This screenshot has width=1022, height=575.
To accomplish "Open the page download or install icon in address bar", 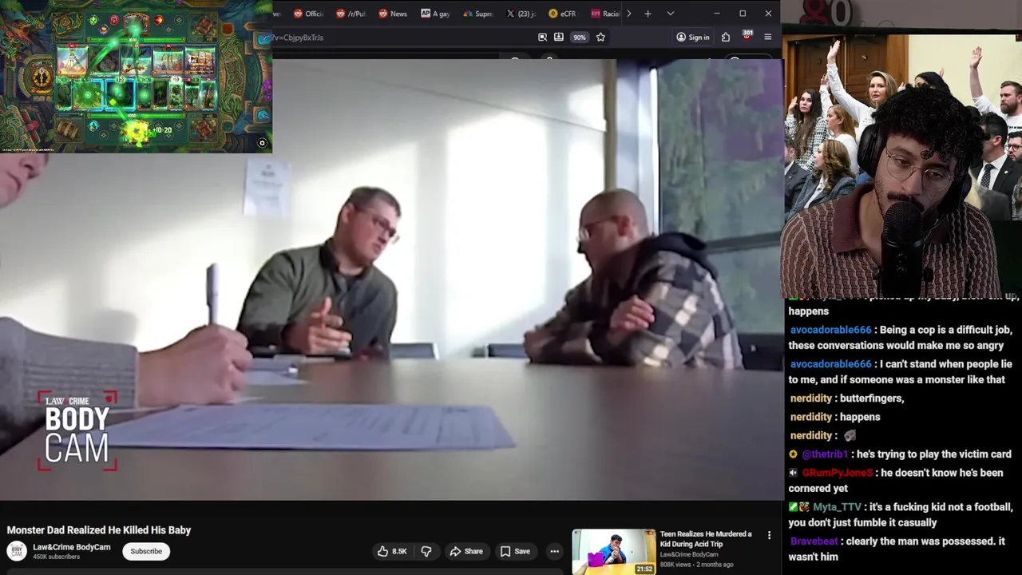I will click(x=559, y=37).
